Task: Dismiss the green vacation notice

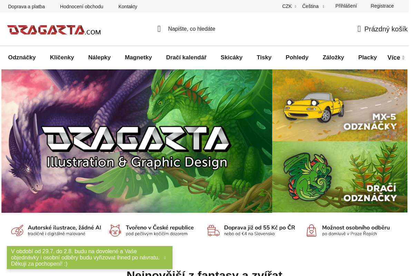Action: click(x=165, y=258)
